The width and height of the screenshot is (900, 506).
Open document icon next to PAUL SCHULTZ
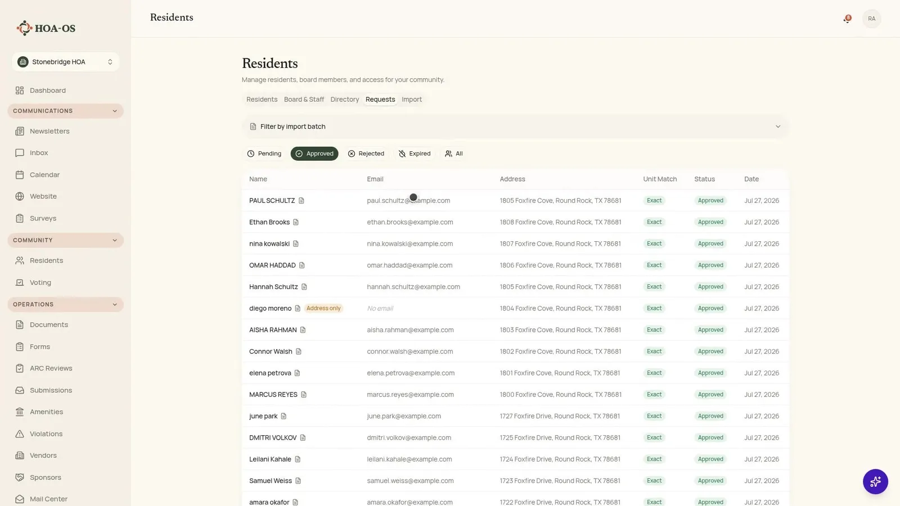301,201
